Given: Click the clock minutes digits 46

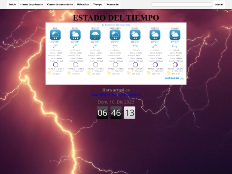Looking at the screenshot, I should (116, 113).
